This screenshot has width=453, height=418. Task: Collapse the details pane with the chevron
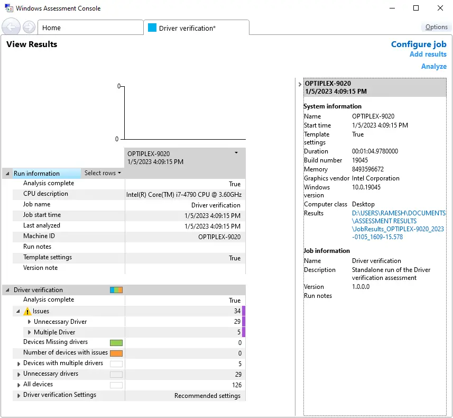pos(300,85)
